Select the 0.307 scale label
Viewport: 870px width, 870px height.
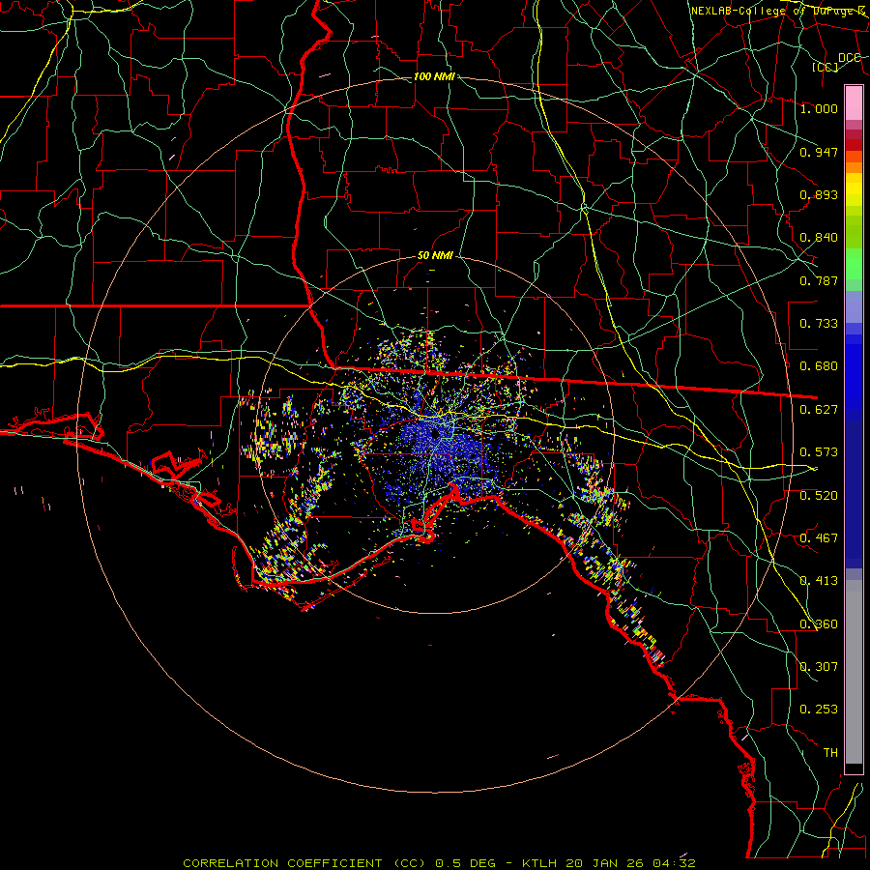[x=819, y=667]
